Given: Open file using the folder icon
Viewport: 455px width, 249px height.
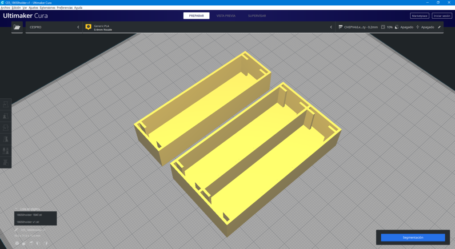Looking at the screenshot, I should click(17, 27).
